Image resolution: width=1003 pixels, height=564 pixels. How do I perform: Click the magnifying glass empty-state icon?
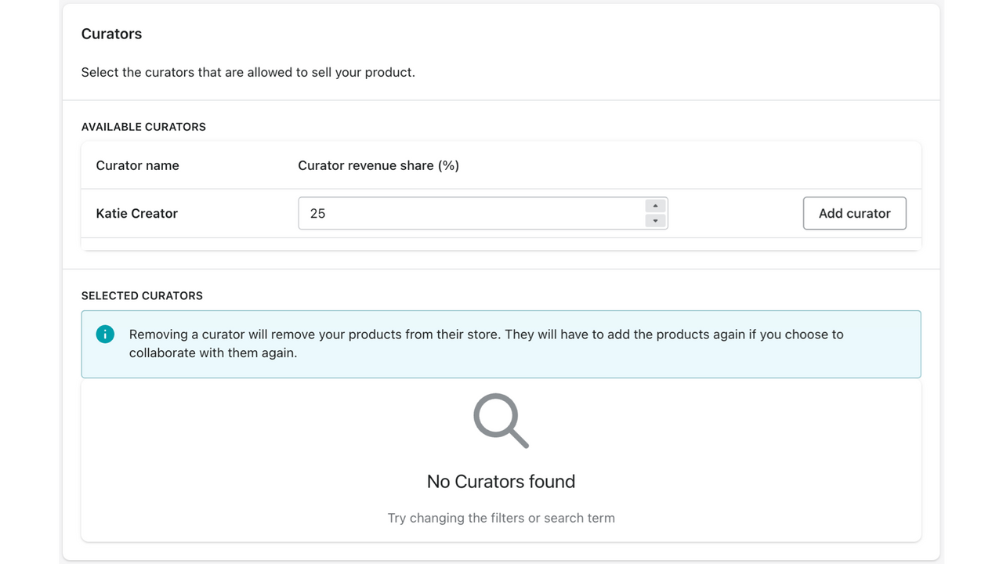click(x=501, y=421)
